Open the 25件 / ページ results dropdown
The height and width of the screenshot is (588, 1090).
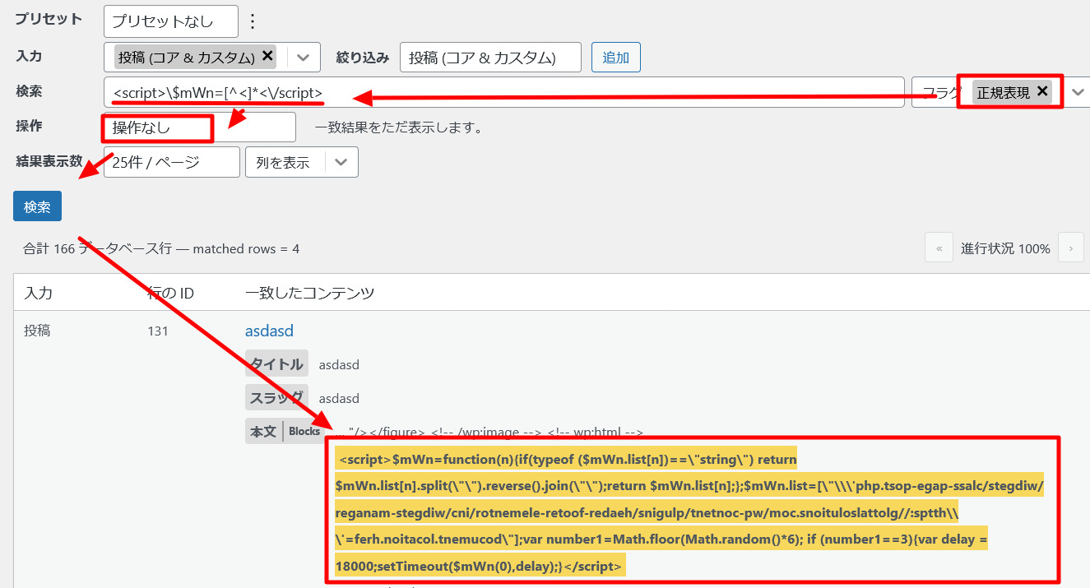pos(172,162)
